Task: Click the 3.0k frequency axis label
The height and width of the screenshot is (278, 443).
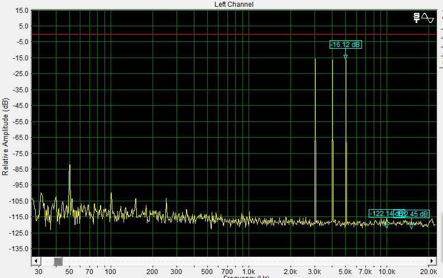Action: (x=314, y=272)
